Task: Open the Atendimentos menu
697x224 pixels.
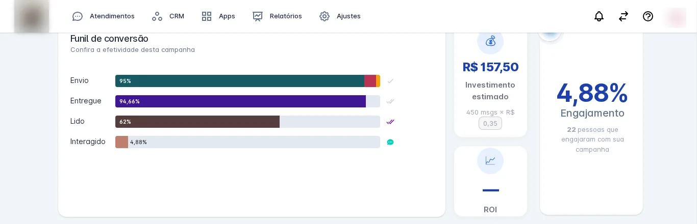Action: pos(104,16)
